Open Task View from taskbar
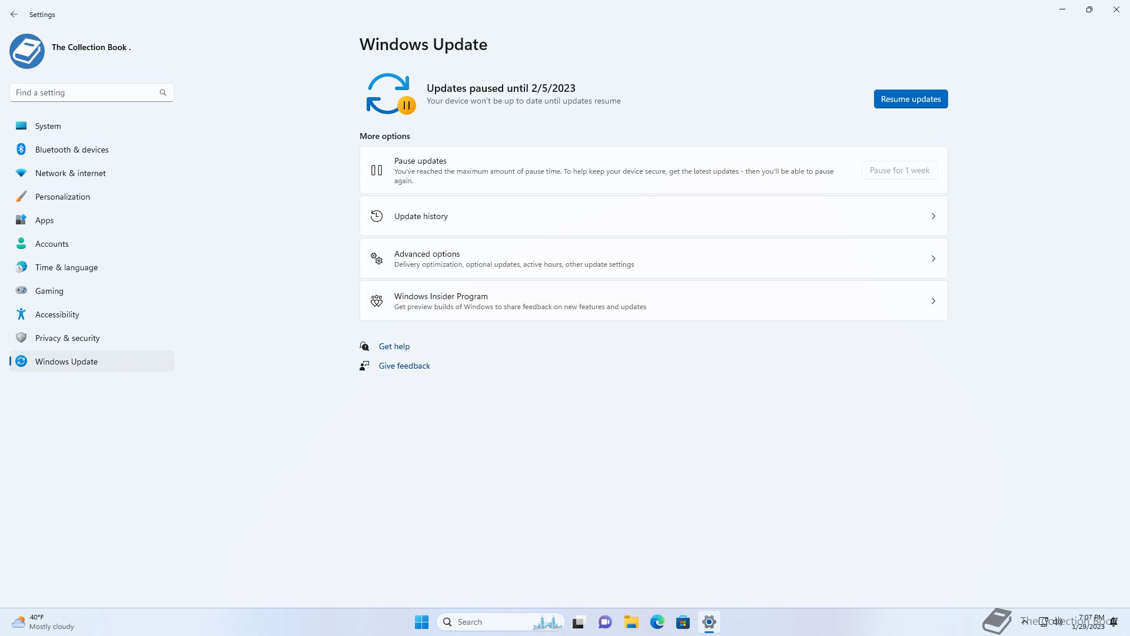Viewport: 1130px width, 636px height. coord(579,622)
